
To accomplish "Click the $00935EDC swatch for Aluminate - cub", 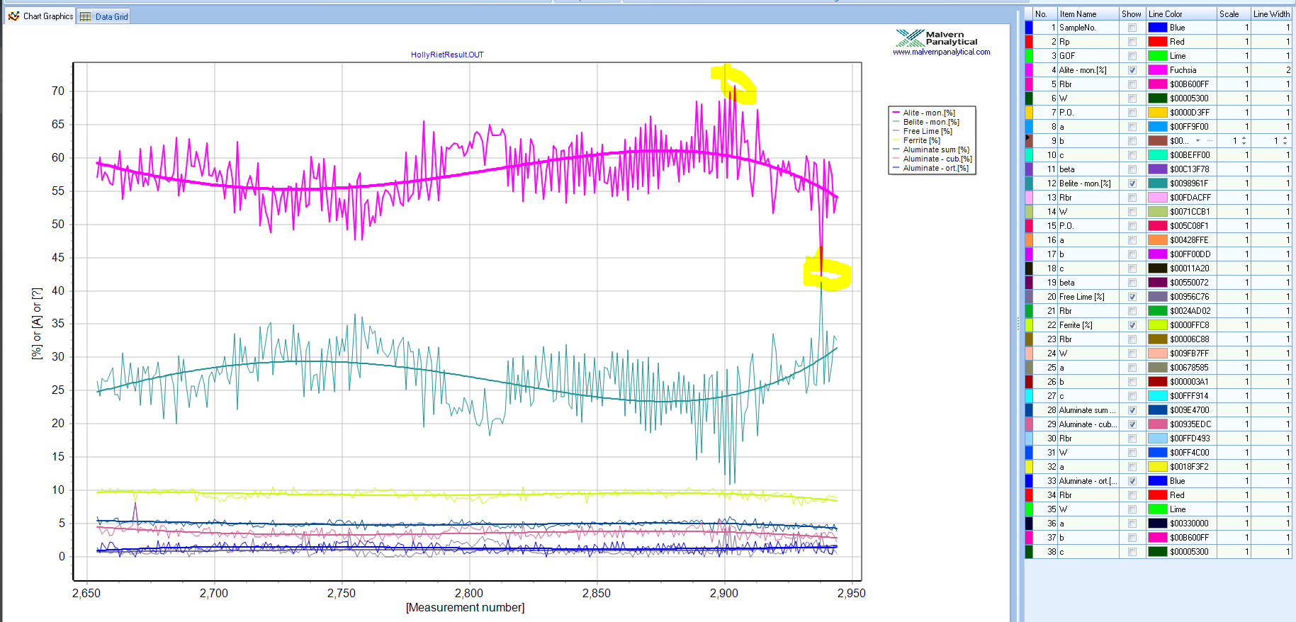I will point(1158,424).
